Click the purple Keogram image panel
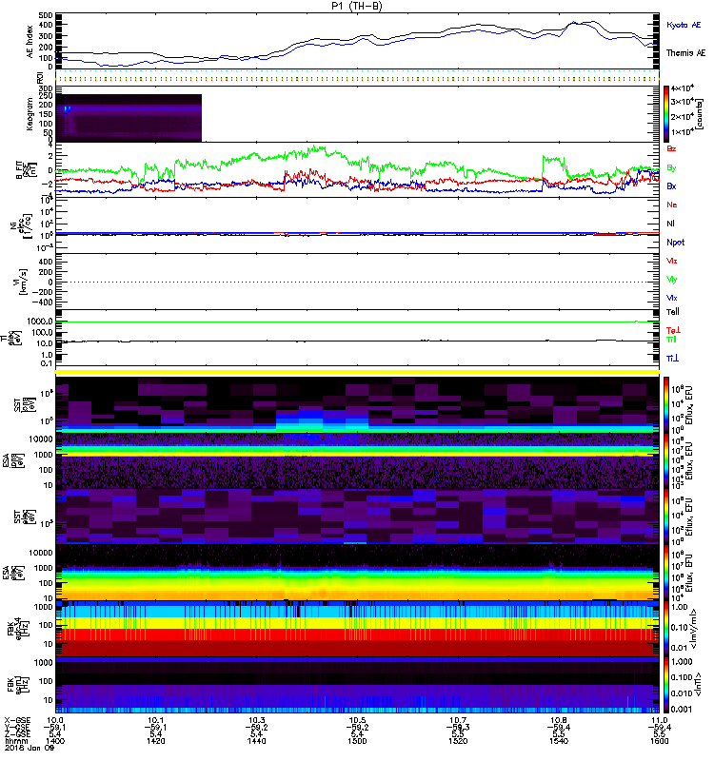The height and width of the screenshot is (761, 714). point(129,118)
